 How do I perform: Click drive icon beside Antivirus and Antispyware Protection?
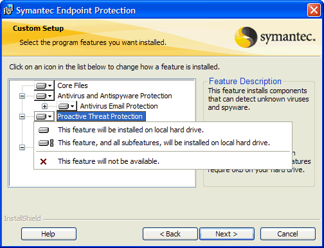pyautogui.click(x=44, y=96)
